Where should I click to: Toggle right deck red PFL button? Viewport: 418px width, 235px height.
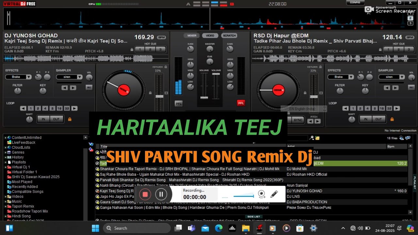(x=241, y=103)
